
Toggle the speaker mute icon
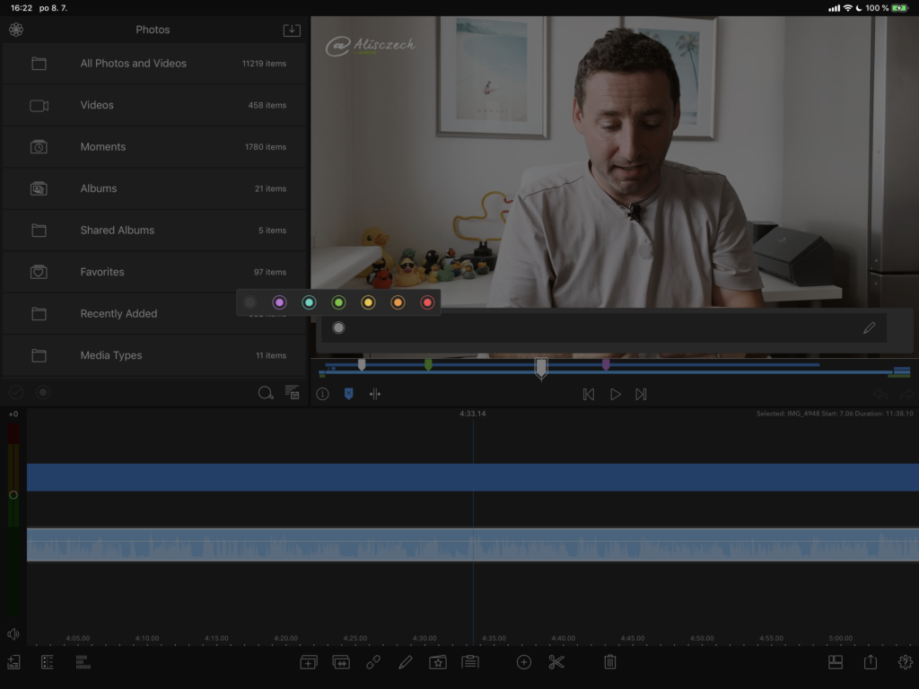(x=13, y=634)
